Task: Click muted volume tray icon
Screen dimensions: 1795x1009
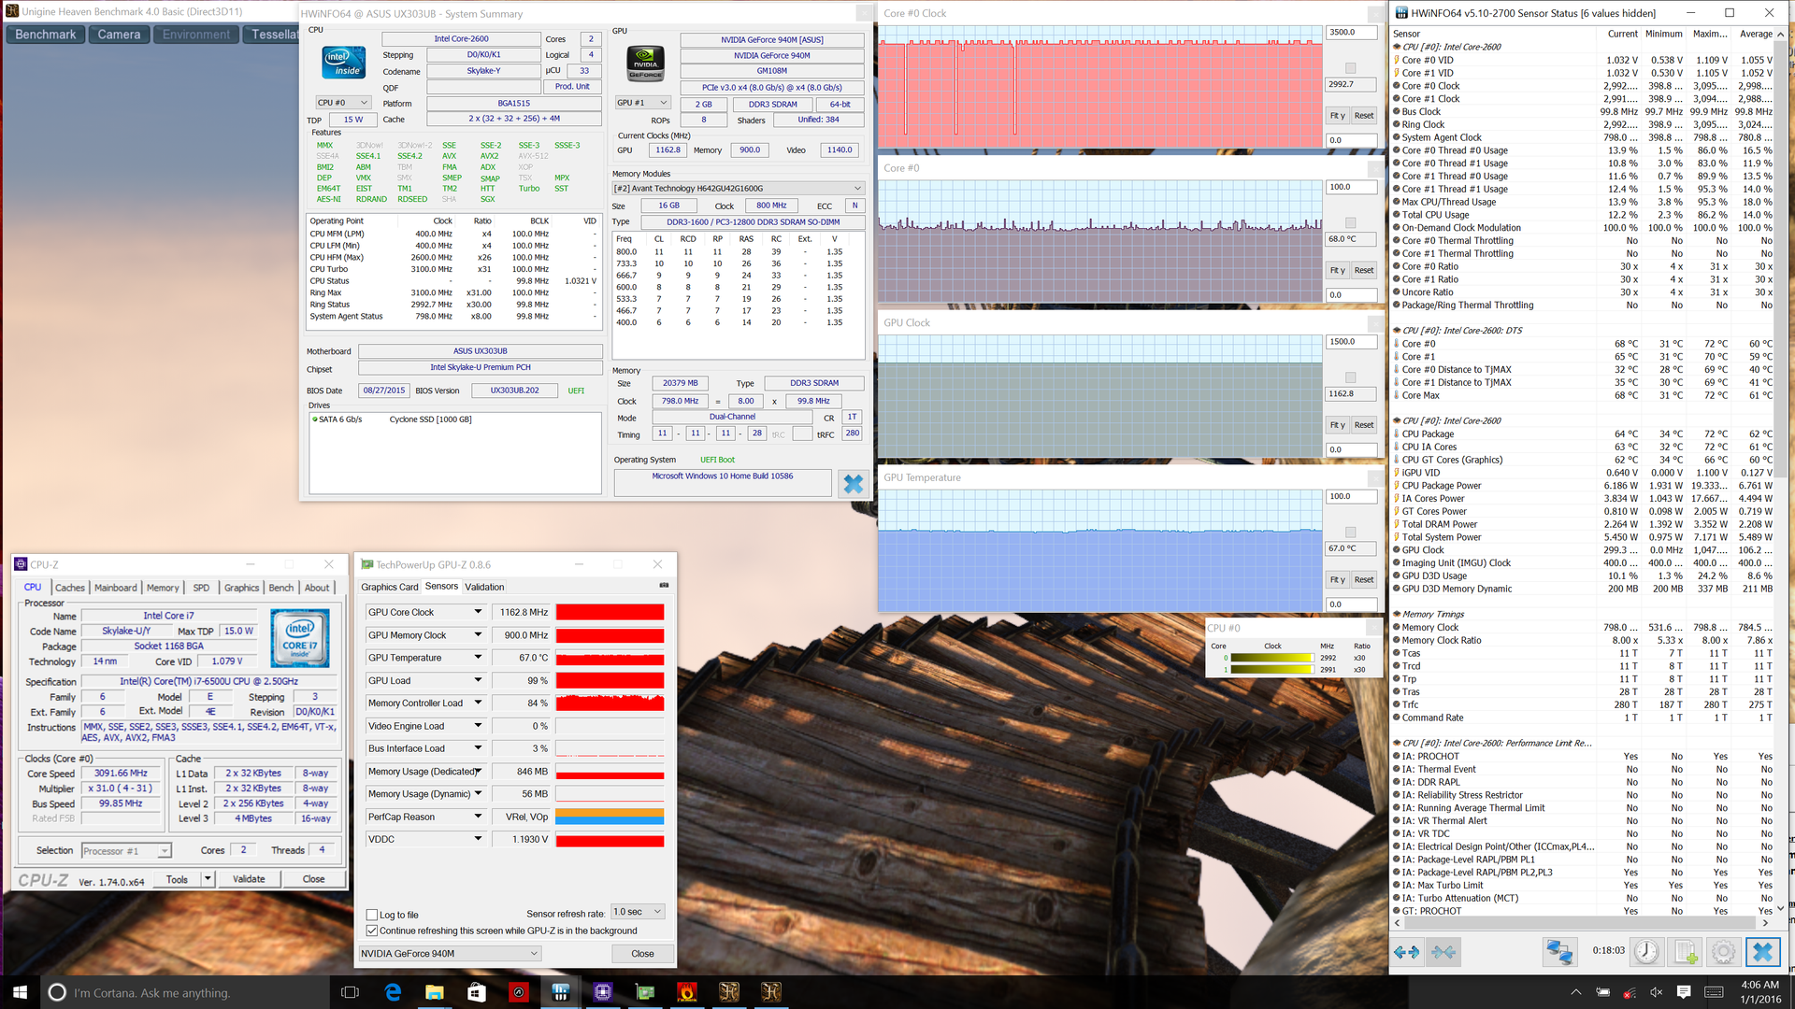Action: point(1657,991)
